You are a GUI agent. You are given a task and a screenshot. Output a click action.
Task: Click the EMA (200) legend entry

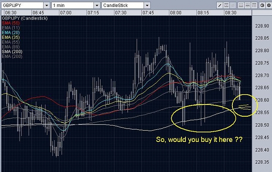[x=12, y=57]
